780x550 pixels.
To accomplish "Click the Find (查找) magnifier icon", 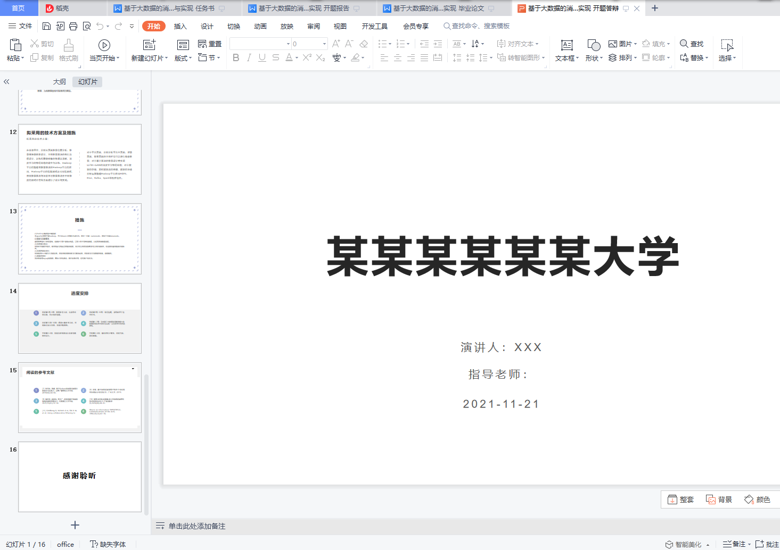I will 684,44.
